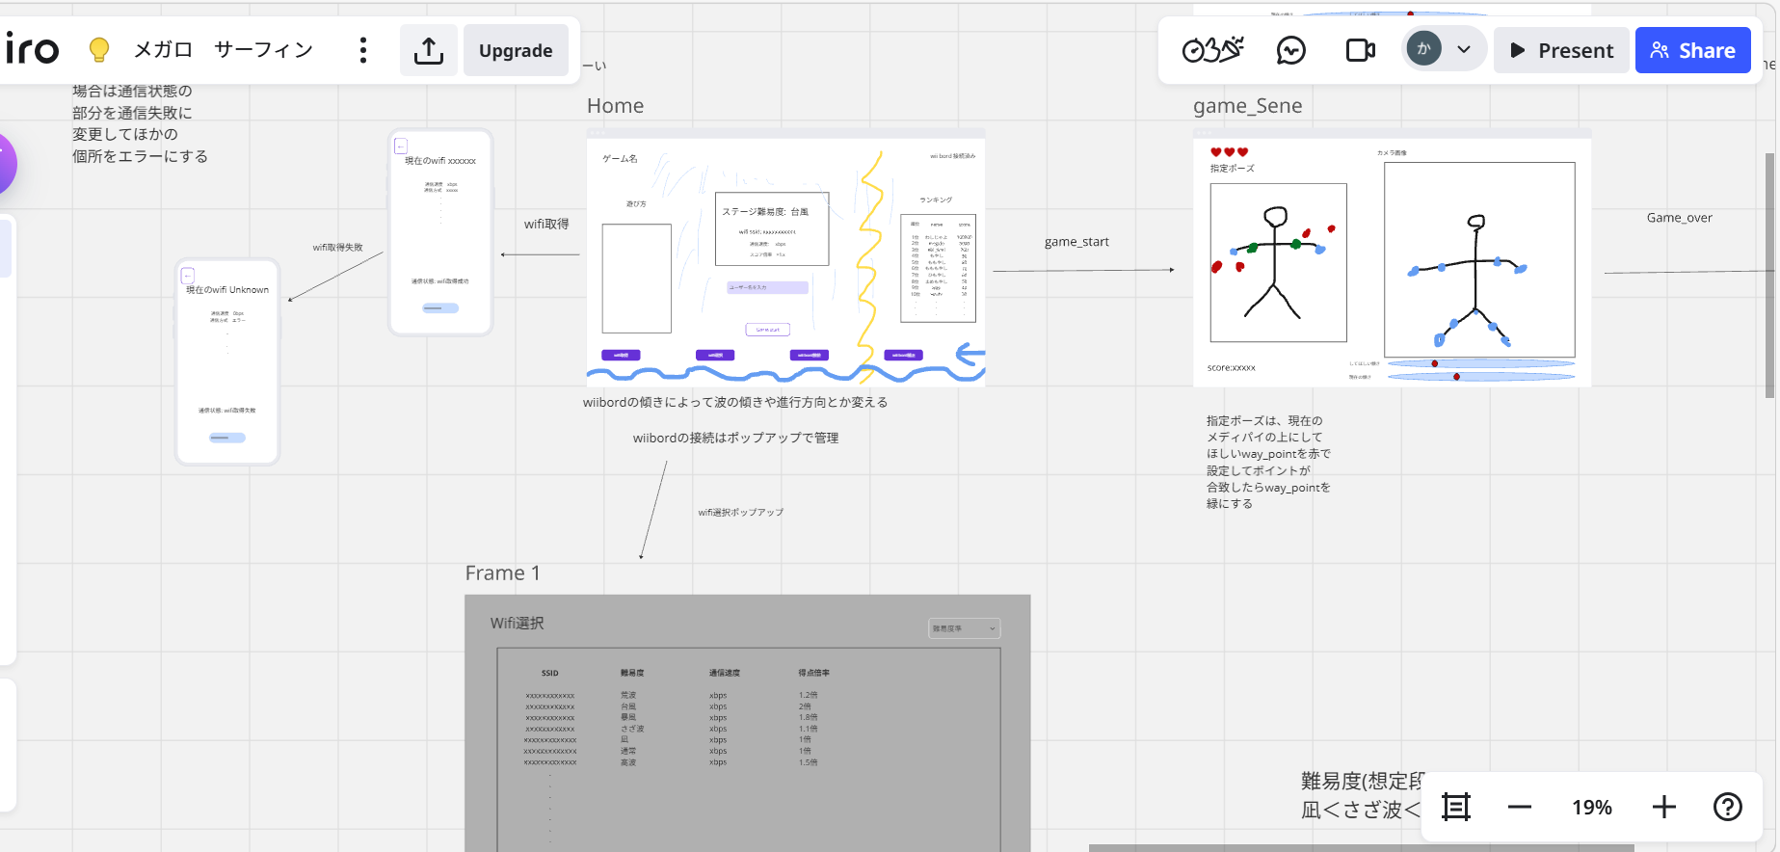Open the three-dot board options menu
The height and width of the screenshot is (852, 1780).
click(362, 50)
